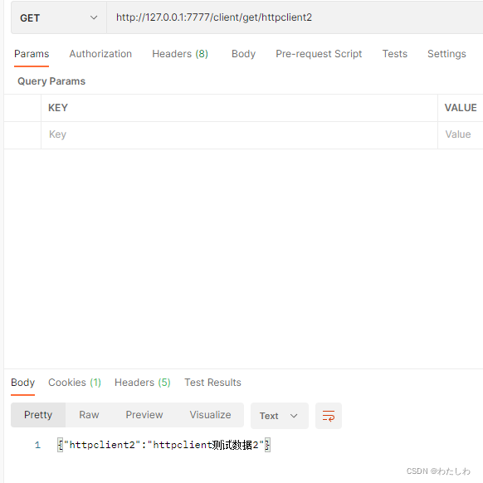Switch to the Params tab
Screen dimensions: 483x483
tap(32, 54)
